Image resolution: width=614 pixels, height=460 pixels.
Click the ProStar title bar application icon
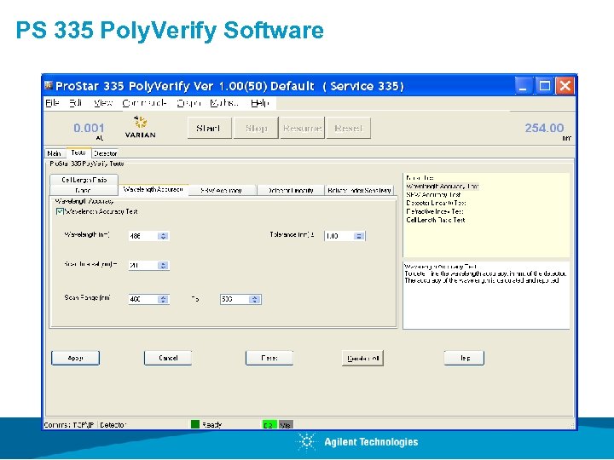point(49,85)
